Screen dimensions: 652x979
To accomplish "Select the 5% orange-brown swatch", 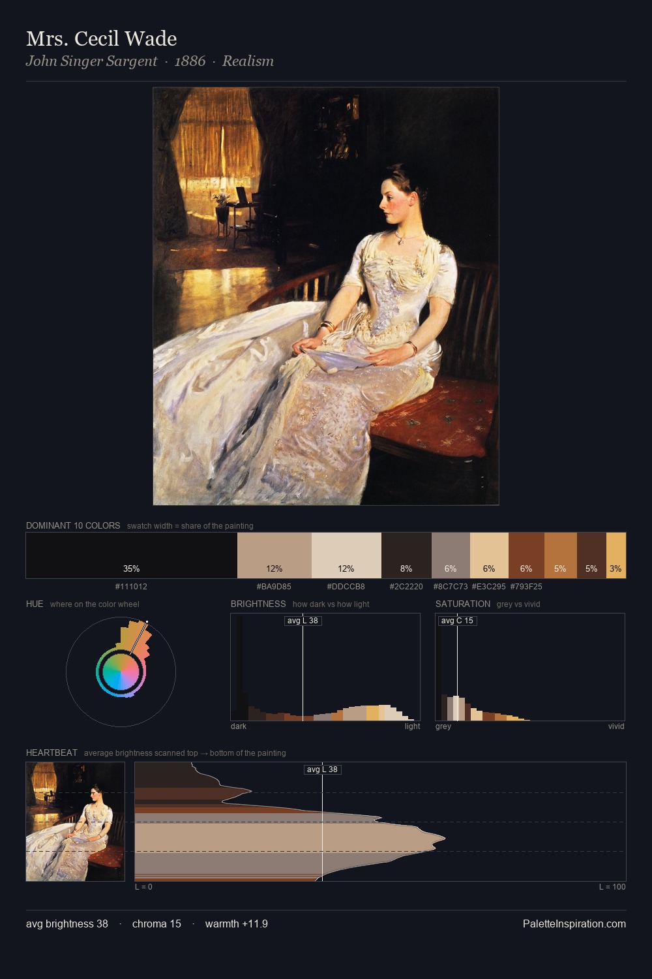I will pos(561,555).
